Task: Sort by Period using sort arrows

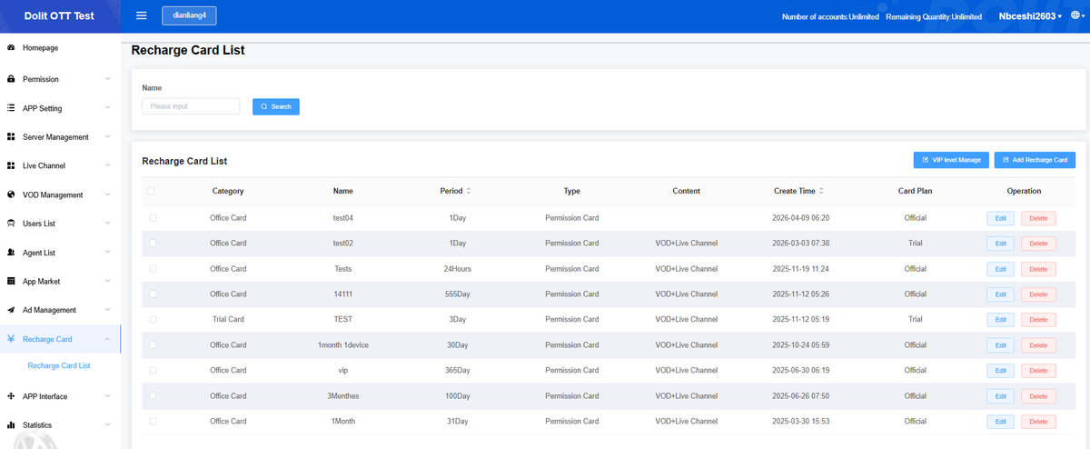Action: click(x=469, y=191)
